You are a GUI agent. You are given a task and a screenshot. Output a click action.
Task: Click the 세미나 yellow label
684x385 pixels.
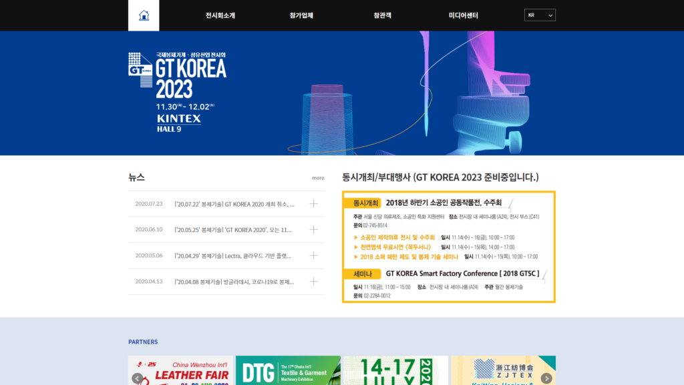[362, 274]
